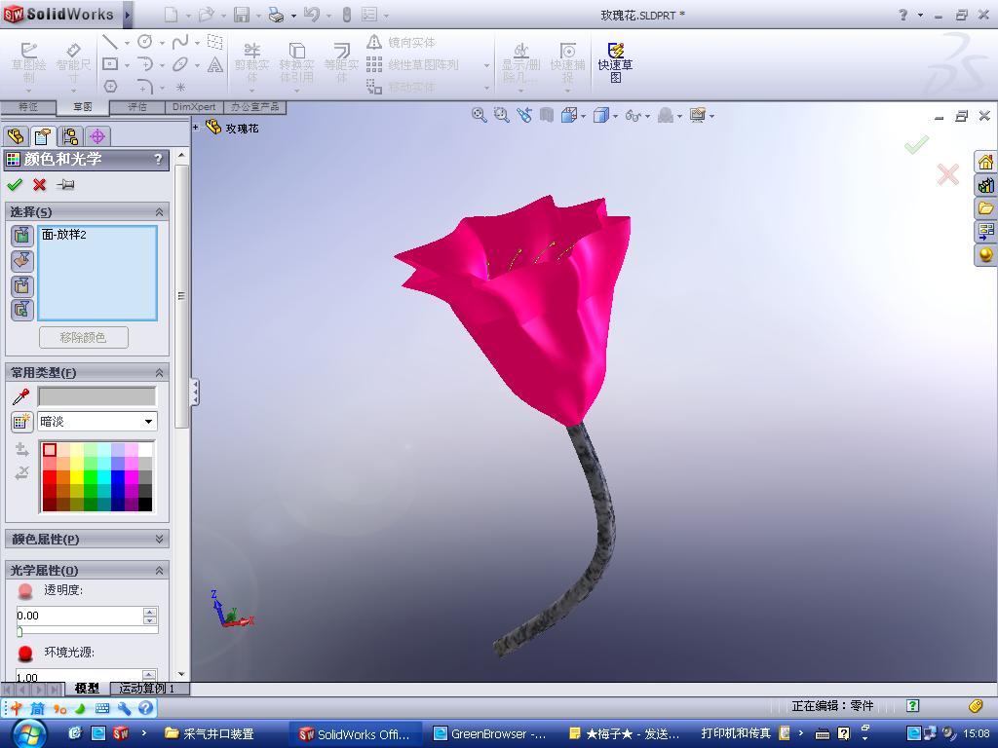Viewport: 998px width, 748px height.
Task: Open the DimXpertManager crosshair tab
Action: coord(97,136)
